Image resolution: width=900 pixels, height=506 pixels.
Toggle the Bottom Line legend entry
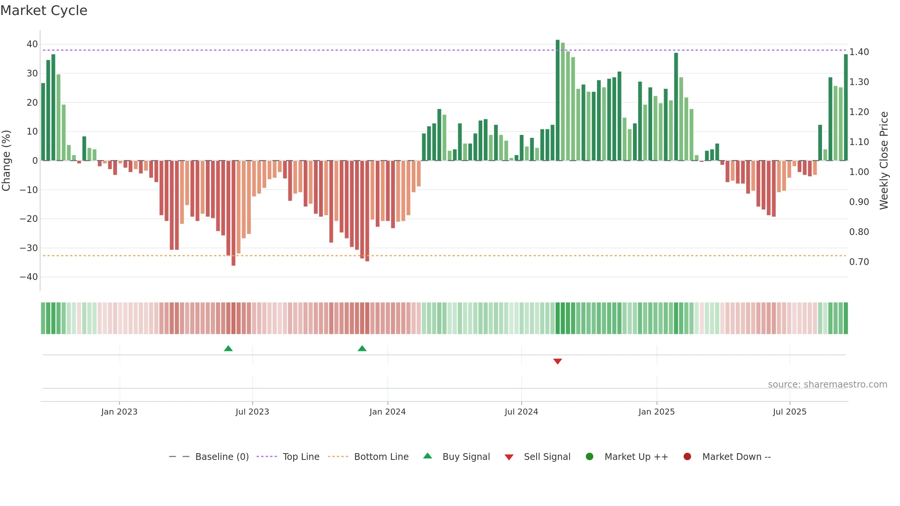click(x=368, y=457)
